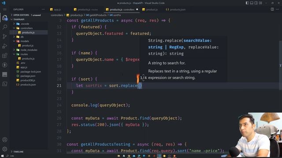Open the editor more actions ellipsis
The image size is (282, 158).
tap(278, 9)
